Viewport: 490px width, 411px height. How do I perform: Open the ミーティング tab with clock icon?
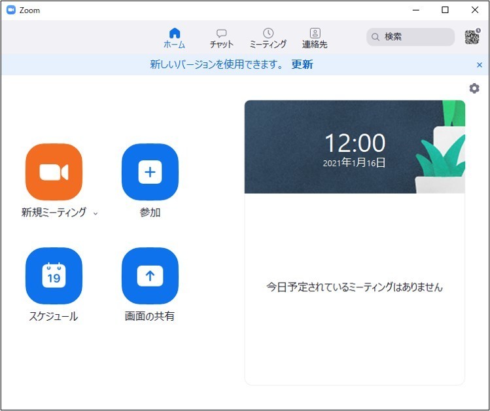[x=268, y=38]
